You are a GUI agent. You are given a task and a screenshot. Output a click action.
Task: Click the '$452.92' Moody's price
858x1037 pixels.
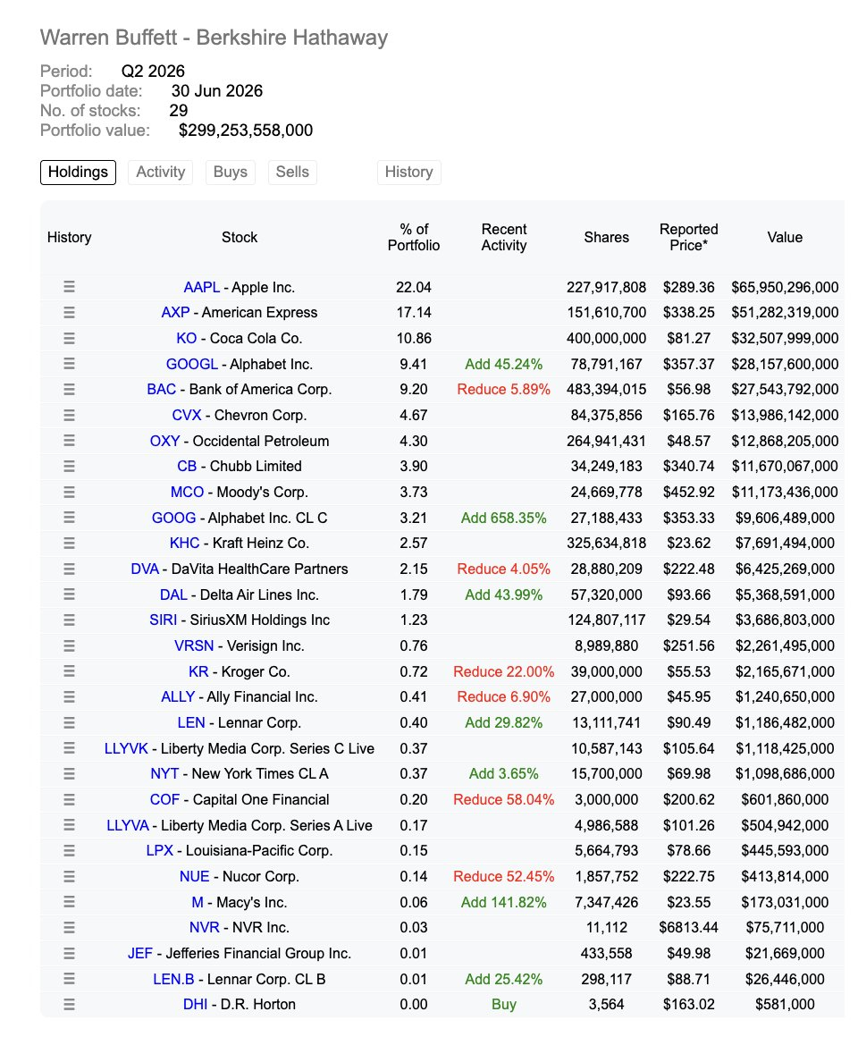pyautogui.click(x=689, y=492)
